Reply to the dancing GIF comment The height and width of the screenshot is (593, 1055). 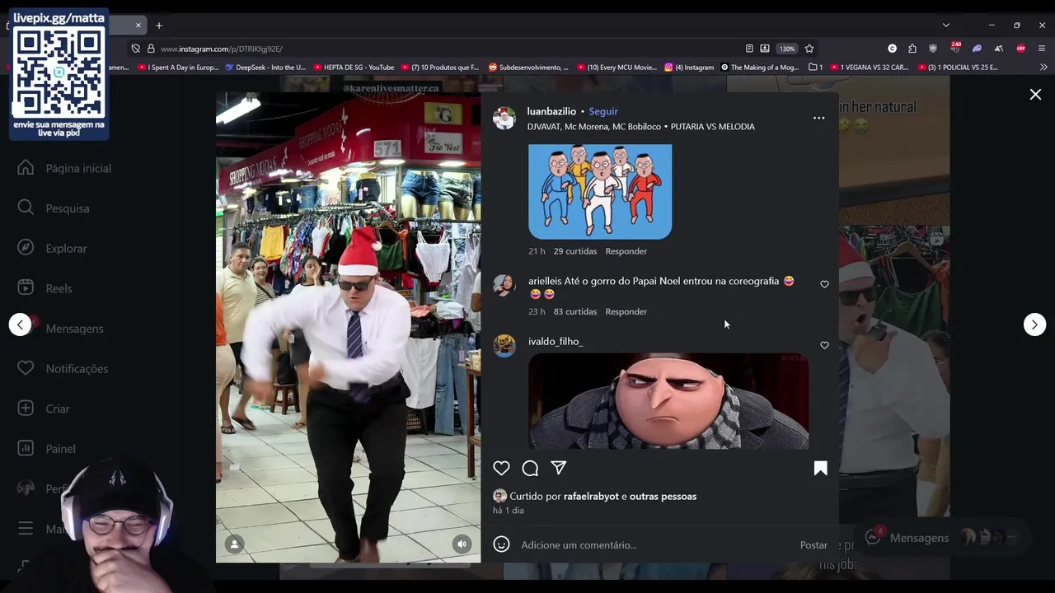[x=626, y=251]
